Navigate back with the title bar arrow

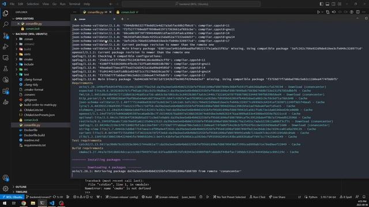pos(111,4)
